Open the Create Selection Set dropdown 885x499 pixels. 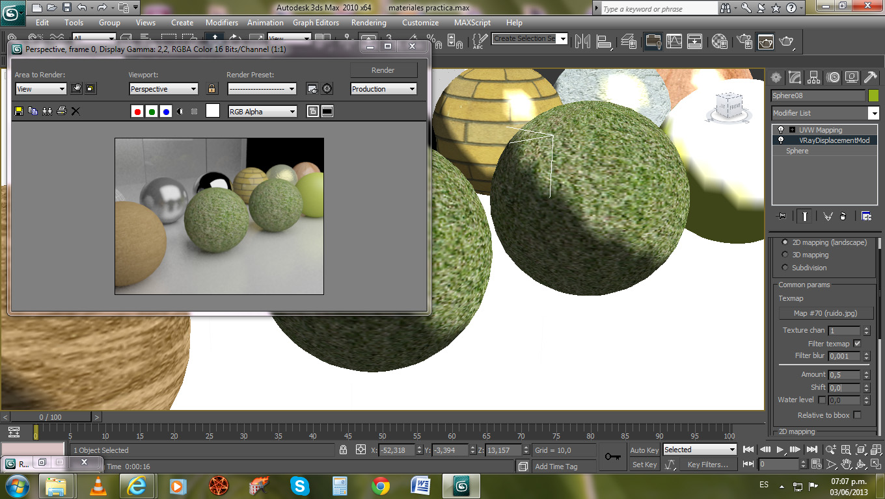(530, 38)
